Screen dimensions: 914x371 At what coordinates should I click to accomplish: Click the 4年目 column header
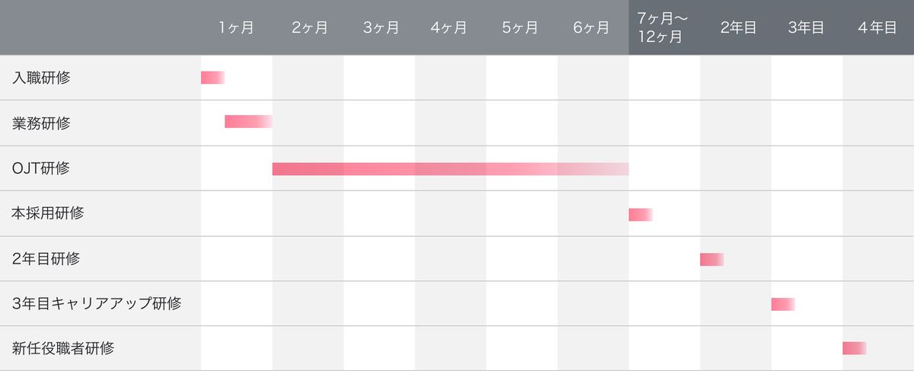(877, 28)
